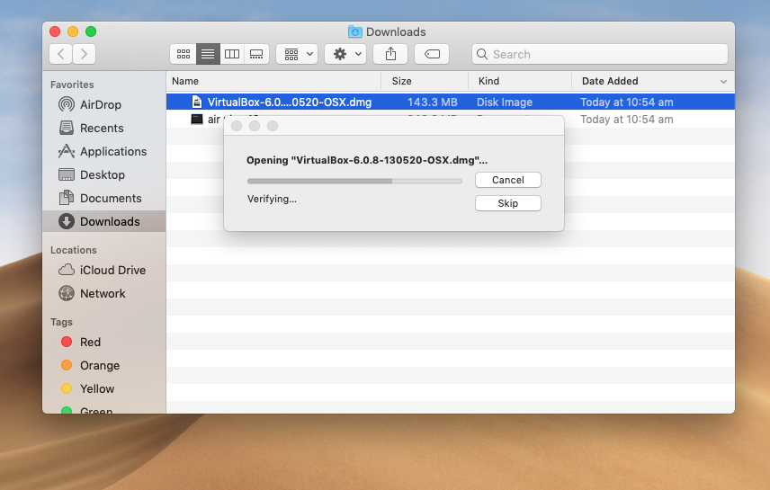Click Today at 10:54 am in second row
Viewport: 770px width, 490px height.
coord(627,120)
